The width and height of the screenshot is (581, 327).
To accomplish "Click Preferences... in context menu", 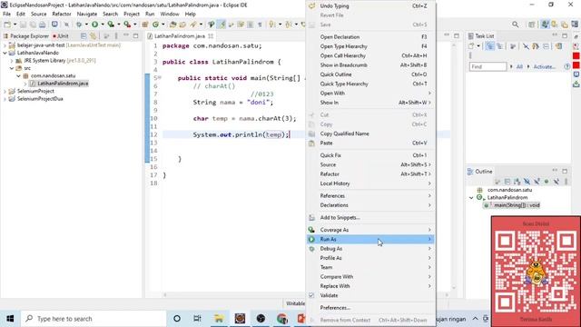I will (370, 308).
